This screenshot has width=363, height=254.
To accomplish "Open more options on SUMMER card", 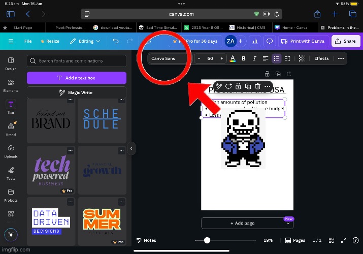I will [121, 202].
